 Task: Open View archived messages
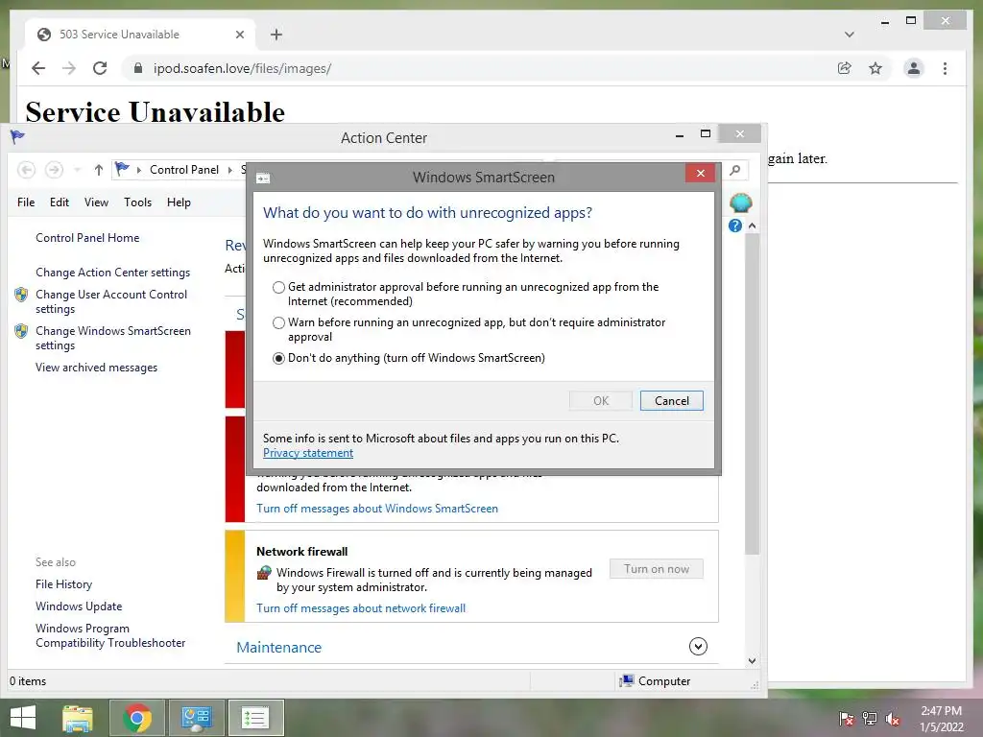click(96, 368)
